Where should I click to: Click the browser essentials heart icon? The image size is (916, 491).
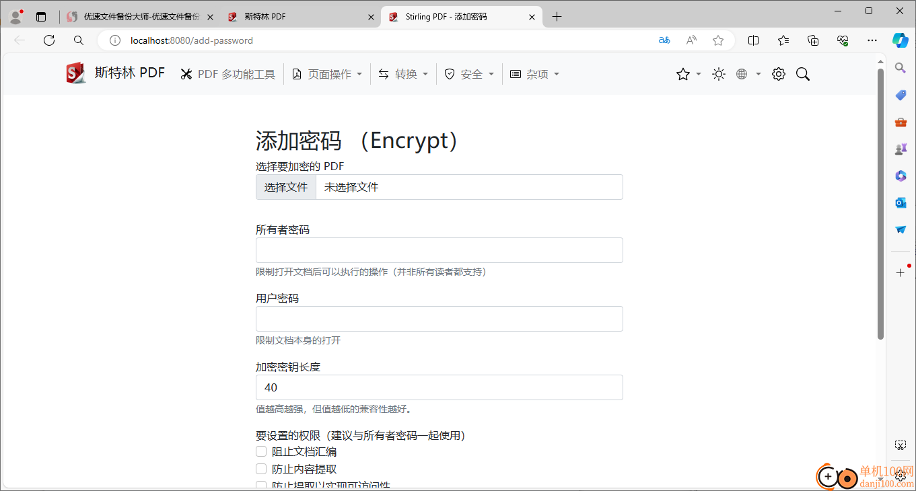click(x=843, y=40)
